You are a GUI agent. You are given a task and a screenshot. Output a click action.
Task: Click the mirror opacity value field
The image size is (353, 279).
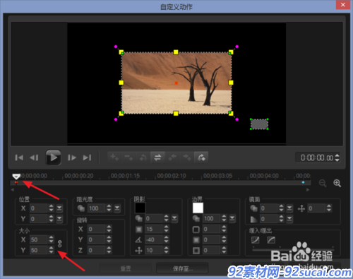[x=269, y=208]
